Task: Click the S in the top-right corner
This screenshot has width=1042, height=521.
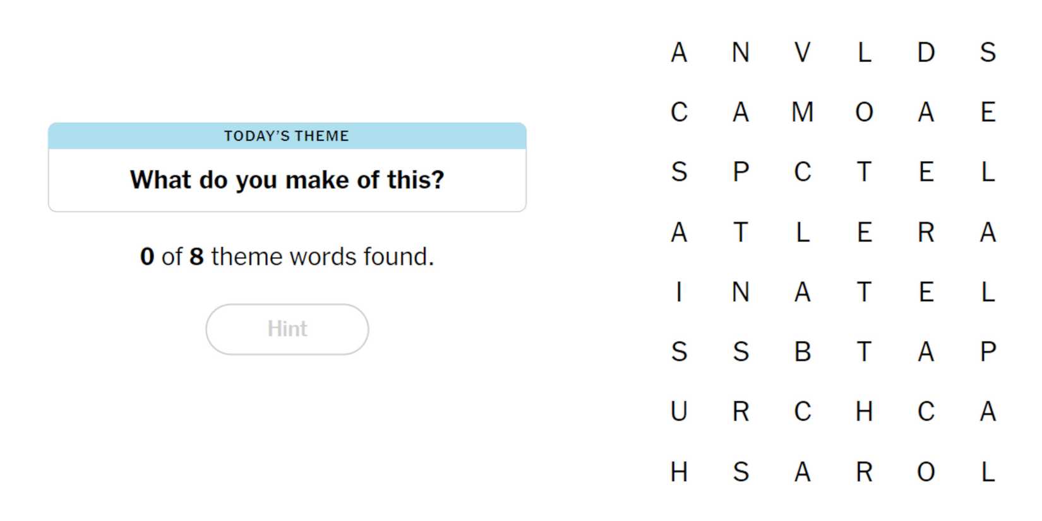Action: pos(988,52)
